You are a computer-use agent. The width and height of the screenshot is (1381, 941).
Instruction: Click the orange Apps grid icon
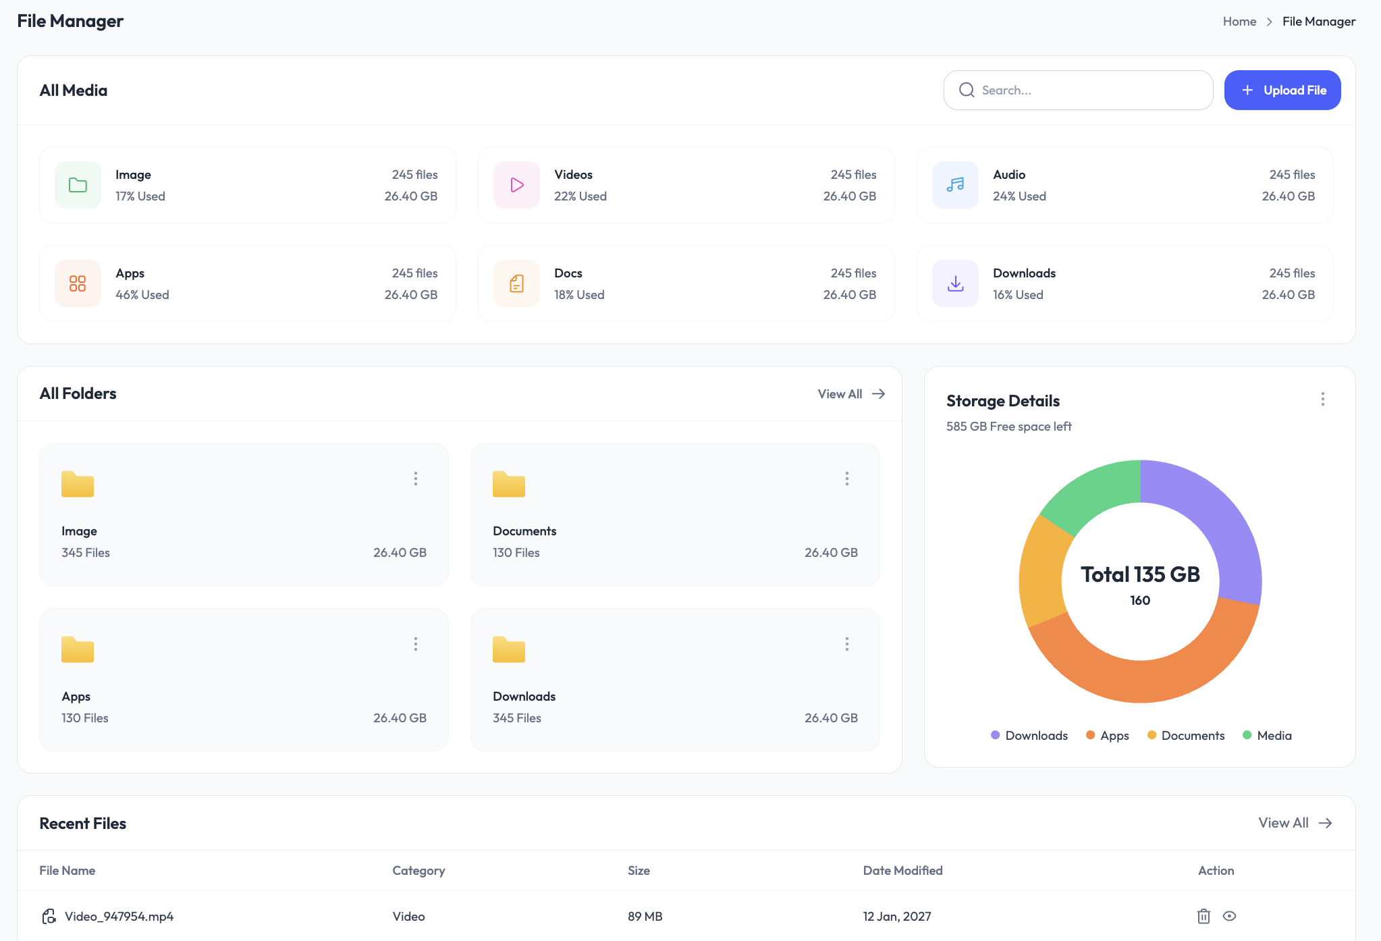pos(78,284)
